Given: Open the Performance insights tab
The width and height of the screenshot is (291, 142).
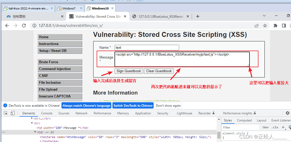Looking at the screenshot, I should 240,113.
